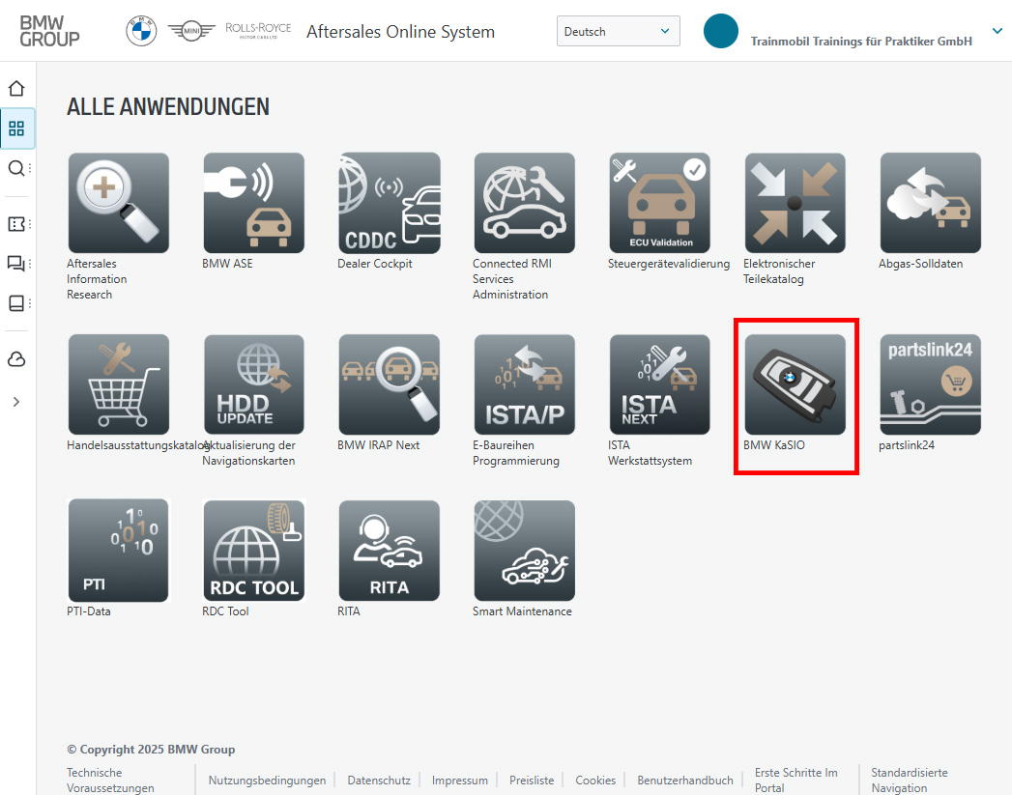This screenshot has height=795, width=1012.
Task: Launch the RDC Tool application
Action: click(x=253, y=551)
